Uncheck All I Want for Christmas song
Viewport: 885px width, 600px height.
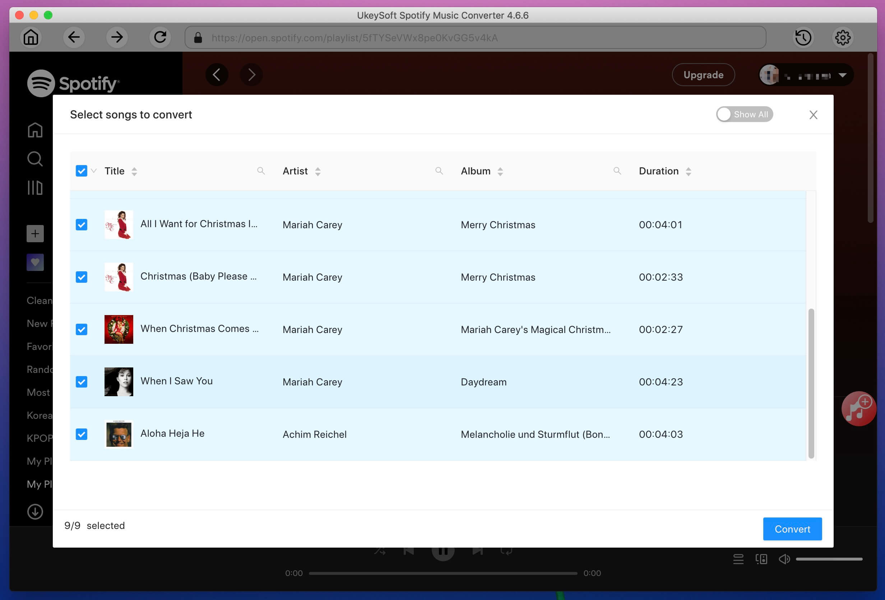tap(82, 225)
